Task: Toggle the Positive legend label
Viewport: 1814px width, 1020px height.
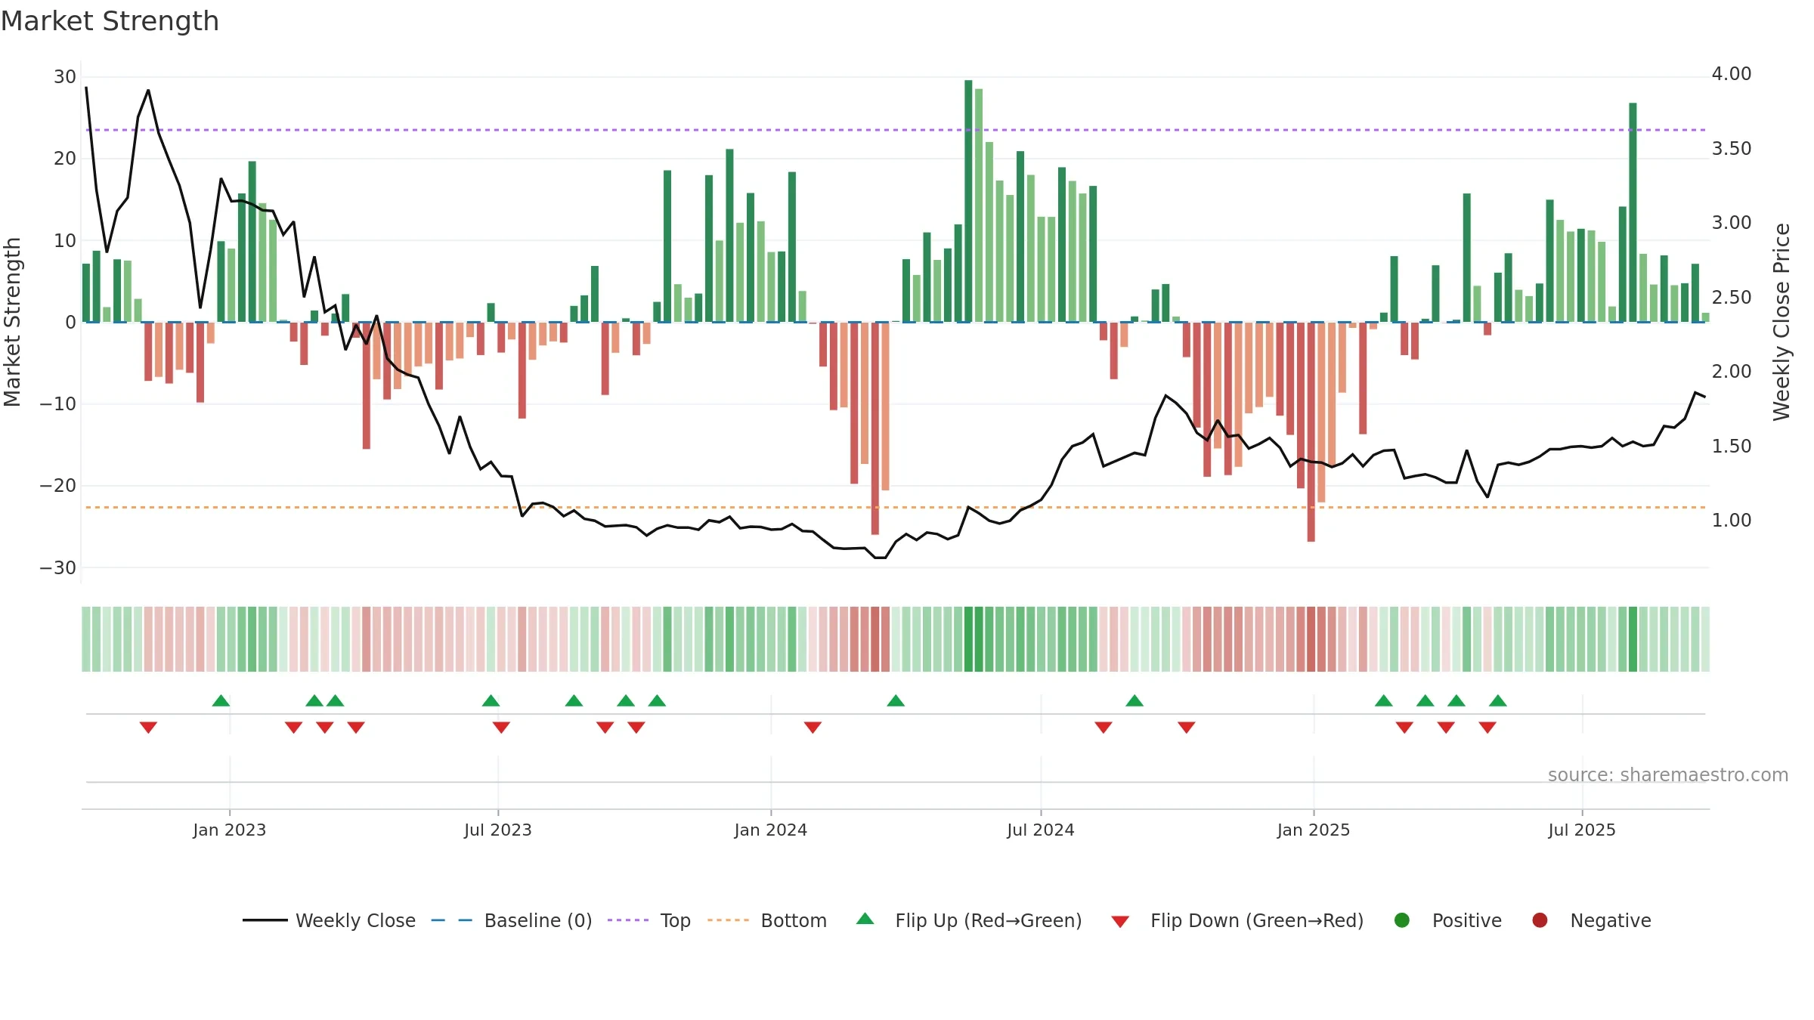Action: 1467,921
